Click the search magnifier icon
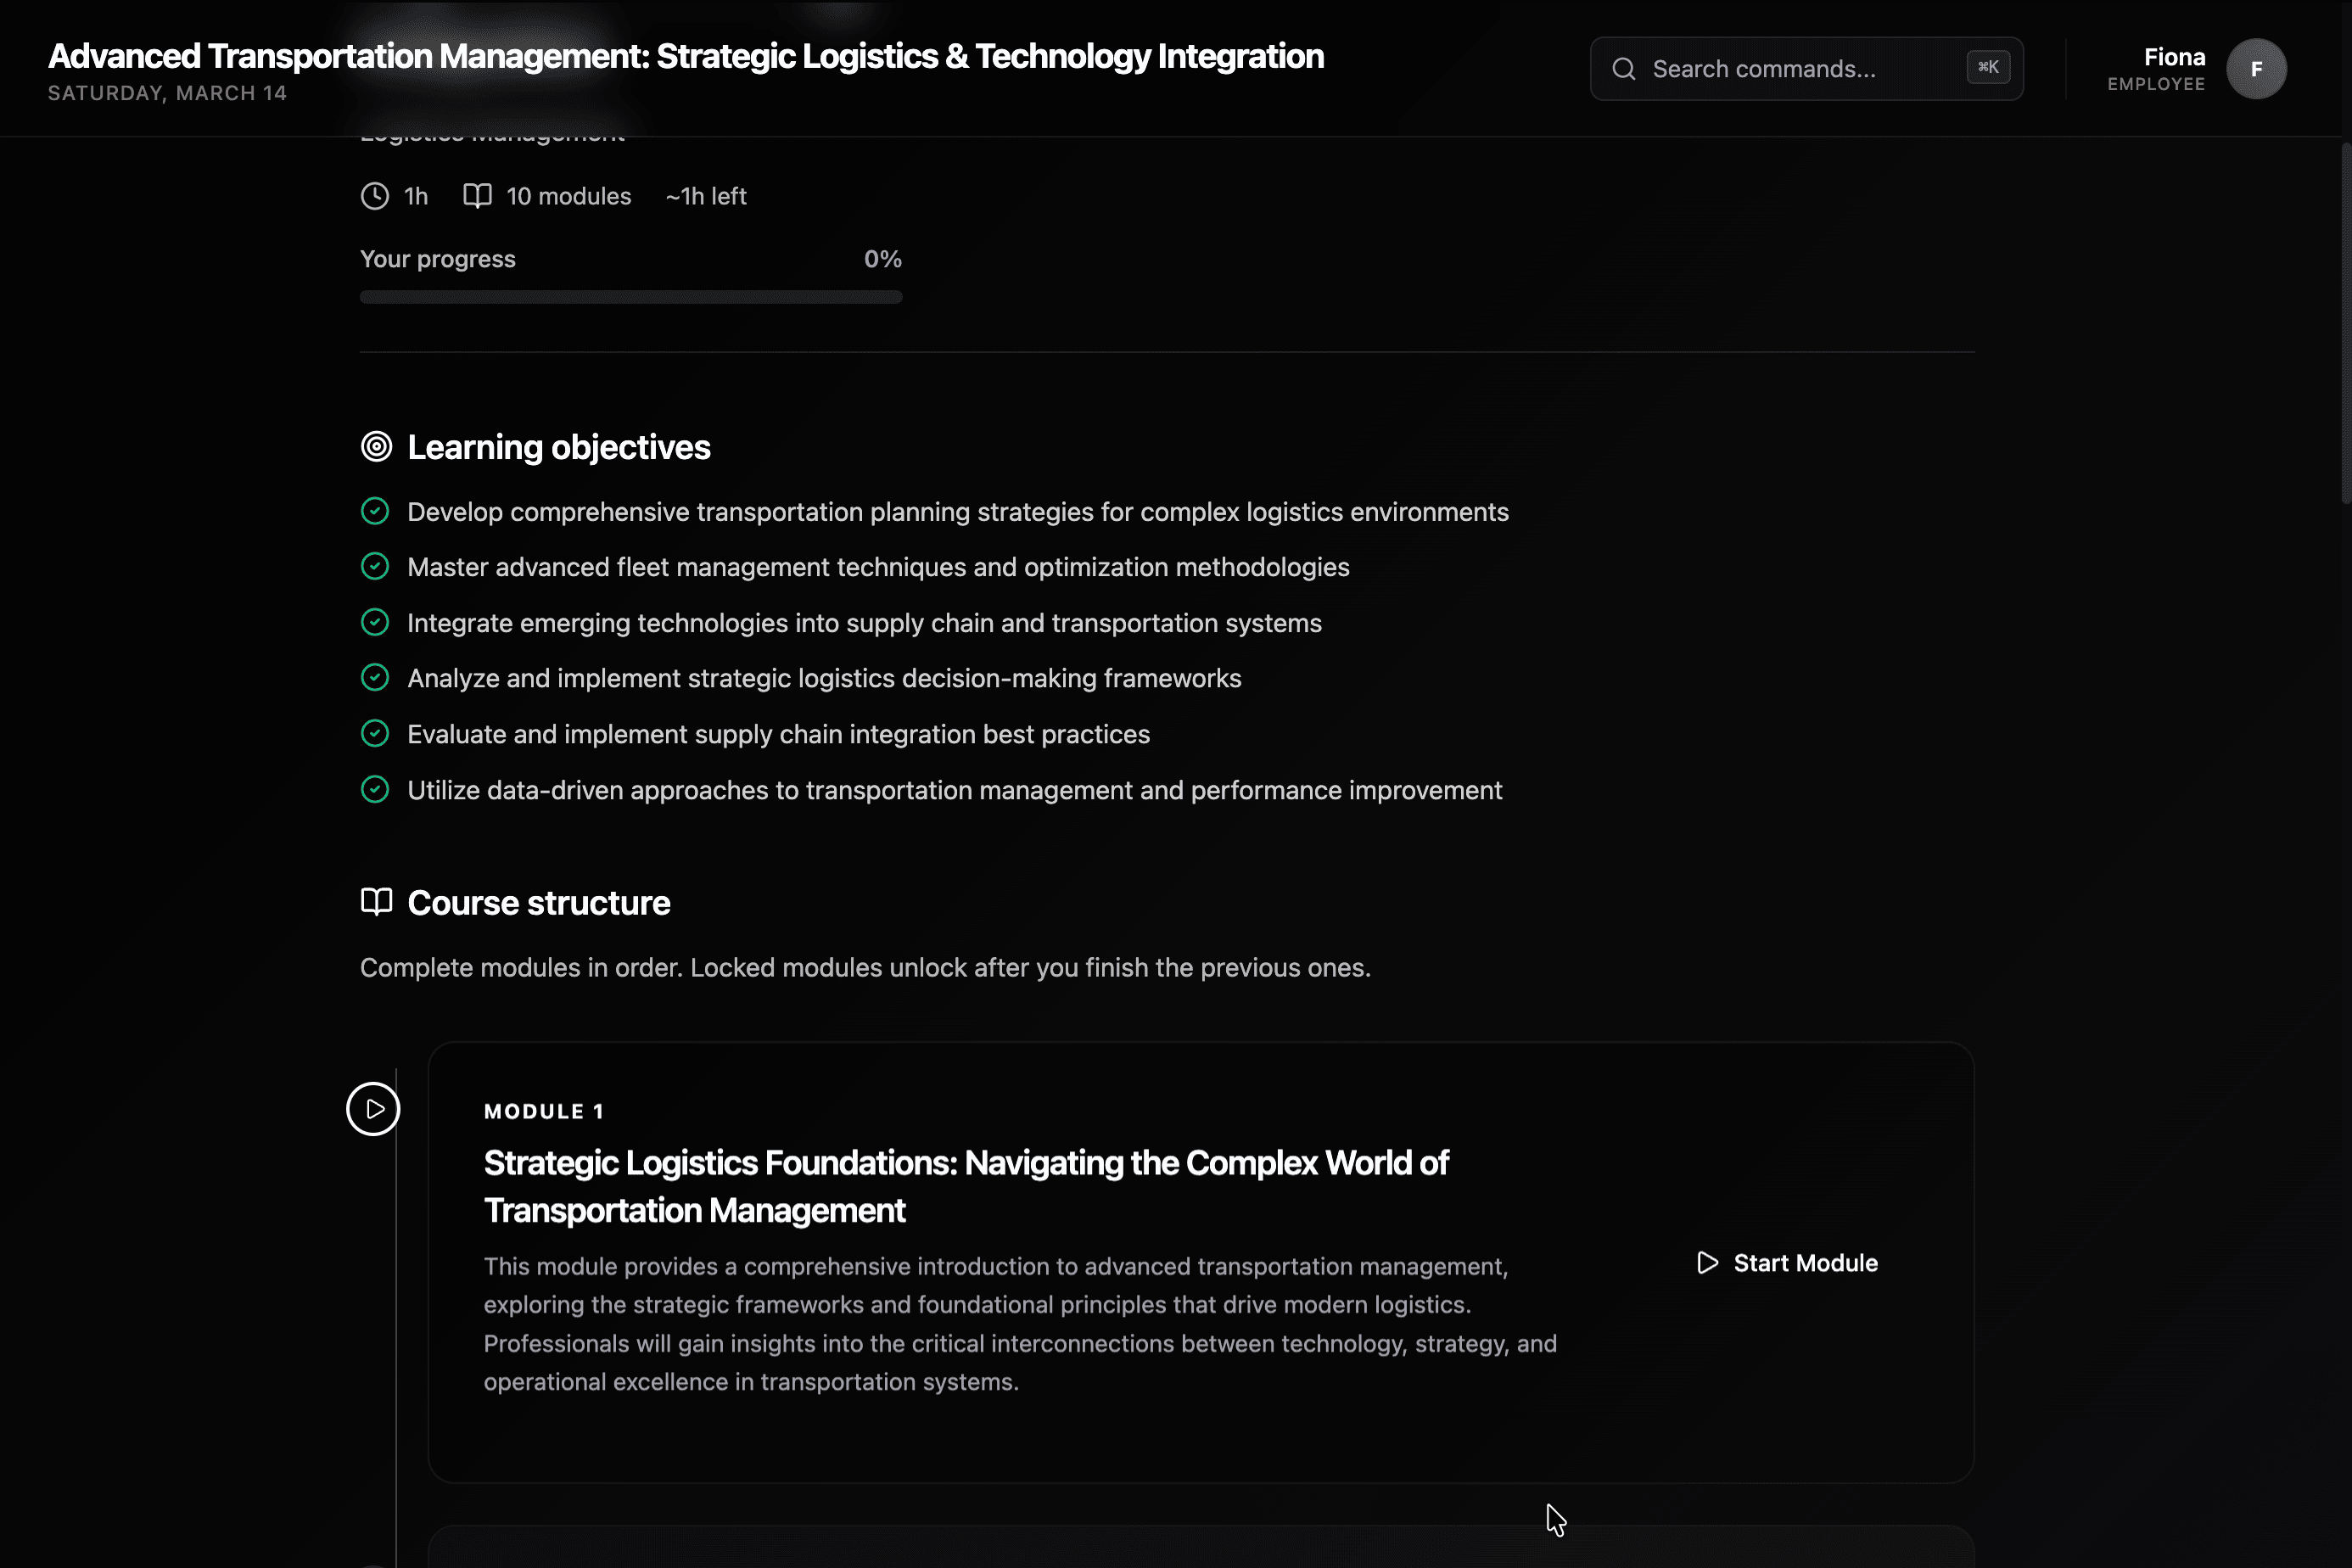This screenshot has width=2352, height=1568. [1624, 69]
